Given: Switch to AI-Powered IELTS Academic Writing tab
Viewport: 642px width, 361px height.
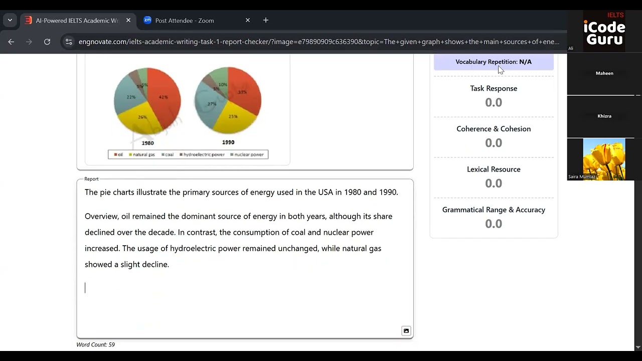Looking at the screenshot, I should 78,21.
